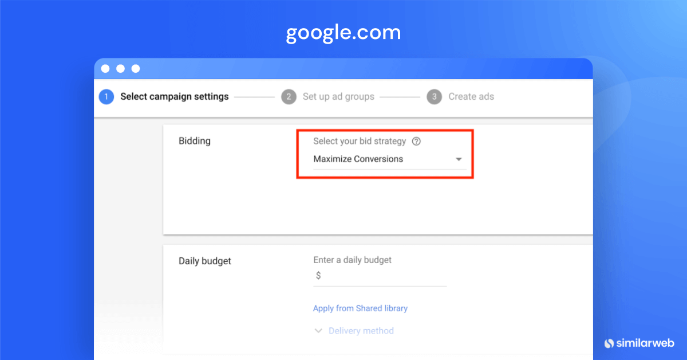Viewport: 687px width, 360px height.
Task: Click the Create ads step label
Action: pos(471,96)
